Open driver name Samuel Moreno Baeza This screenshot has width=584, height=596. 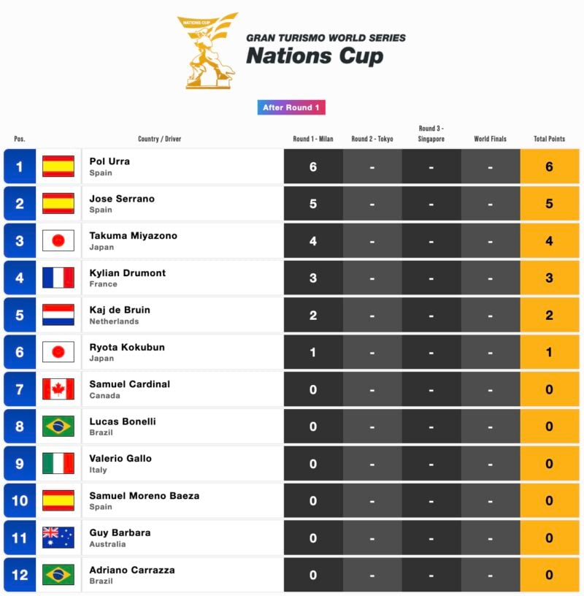tap(144, 496)
